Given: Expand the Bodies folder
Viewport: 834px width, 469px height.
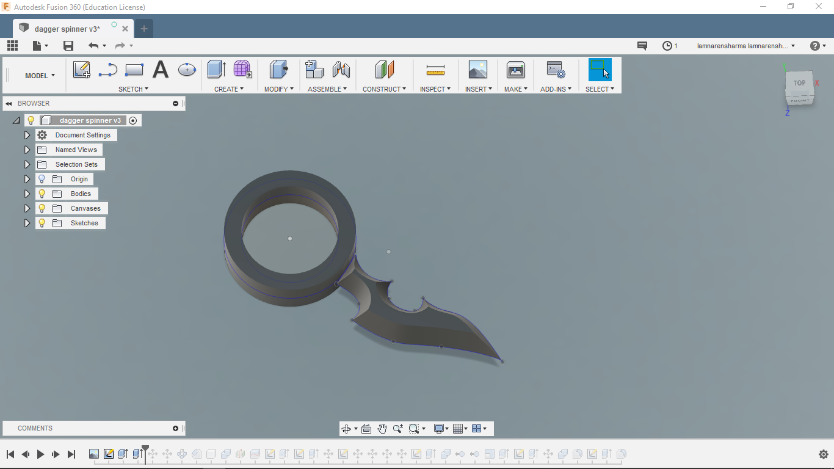Looking at the screenshot, I should pyautogui.click(x=27, y=194).
